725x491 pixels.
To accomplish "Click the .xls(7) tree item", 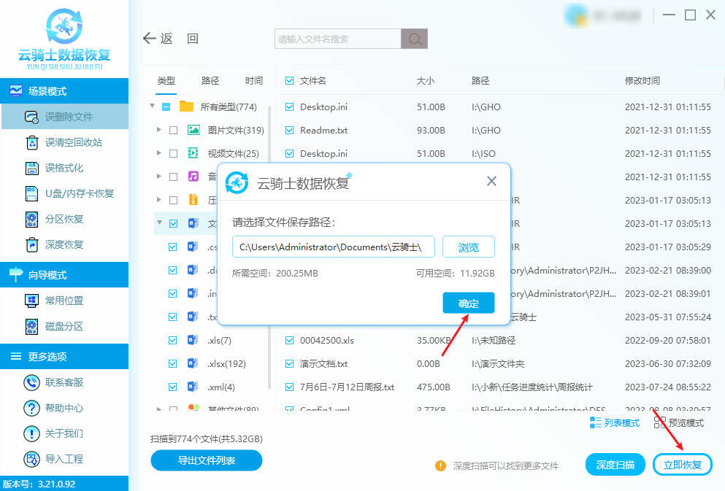I will (x=219, y=341).
